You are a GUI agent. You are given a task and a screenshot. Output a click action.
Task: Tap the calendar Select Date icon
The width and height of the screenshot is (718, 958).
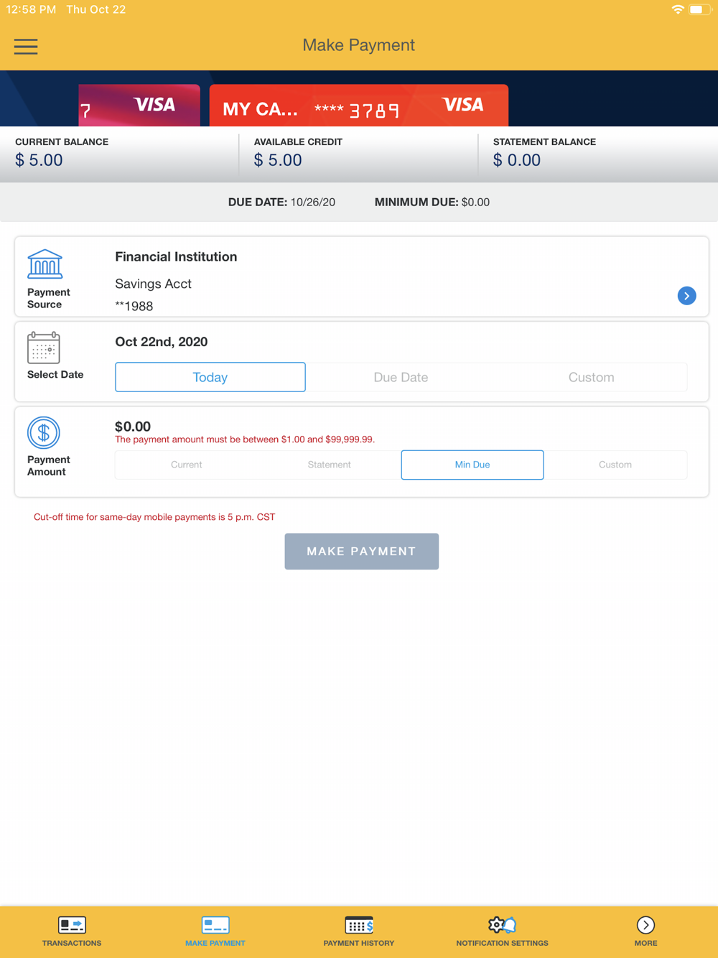(x=44, y=348)
